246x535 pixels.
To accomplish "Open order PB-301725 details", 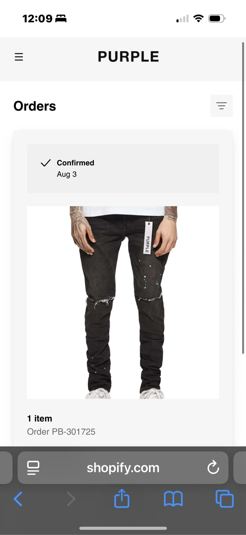I will coord(61,432).
